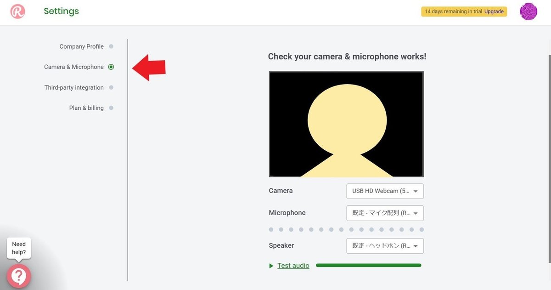This screenshot has width=551, height=290.
Task: Click the '14 days remaining in trial' text
Action: (454, 11)
